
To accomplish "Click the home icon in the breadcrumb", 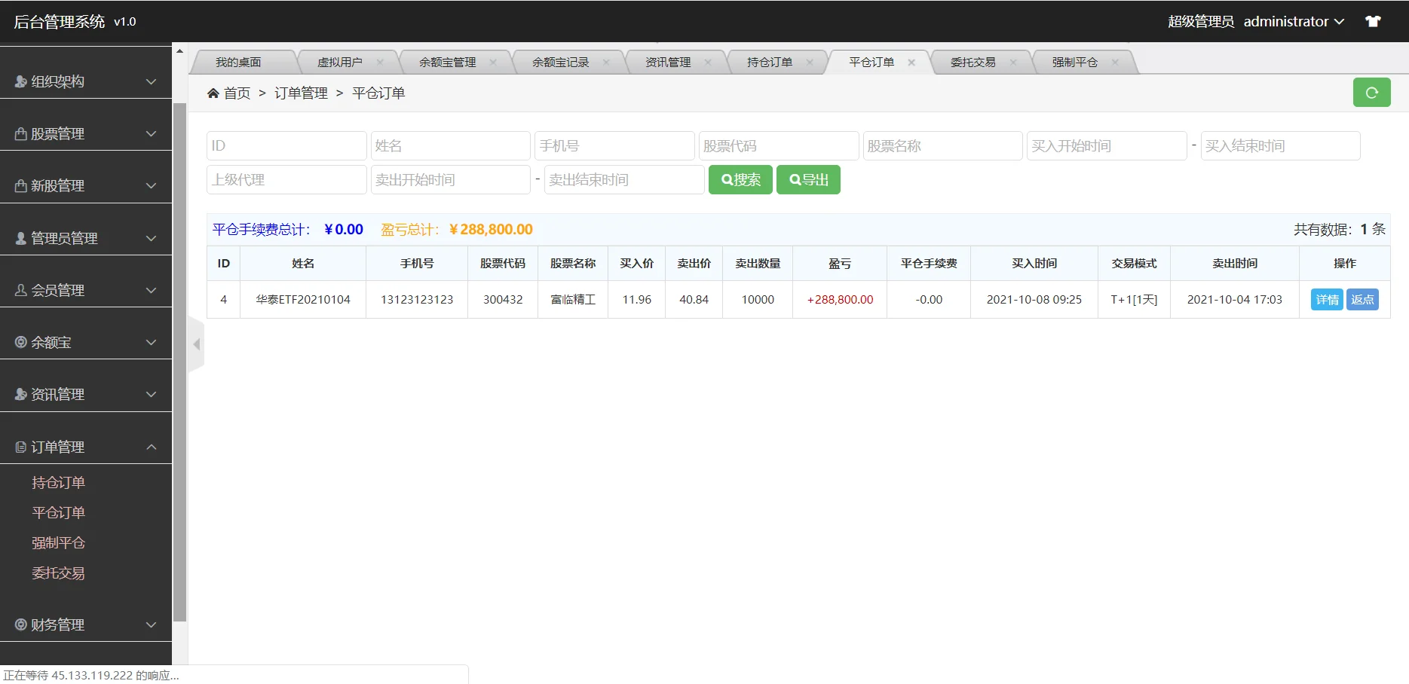I will tap(214, 92).
